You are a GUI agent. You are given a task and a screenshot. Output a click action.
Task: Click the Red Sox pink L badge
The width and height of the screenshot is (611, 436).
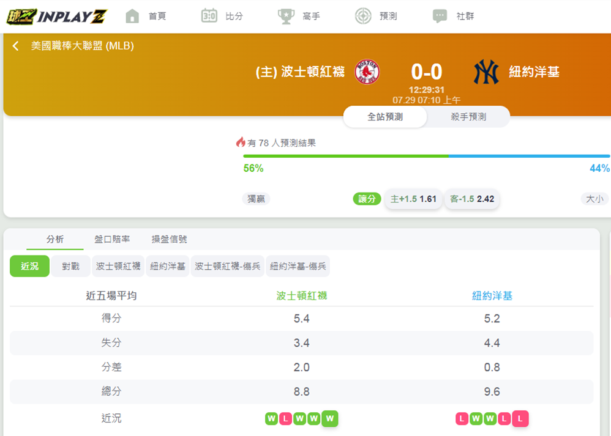pyautogui.click(x=286, y=418)
